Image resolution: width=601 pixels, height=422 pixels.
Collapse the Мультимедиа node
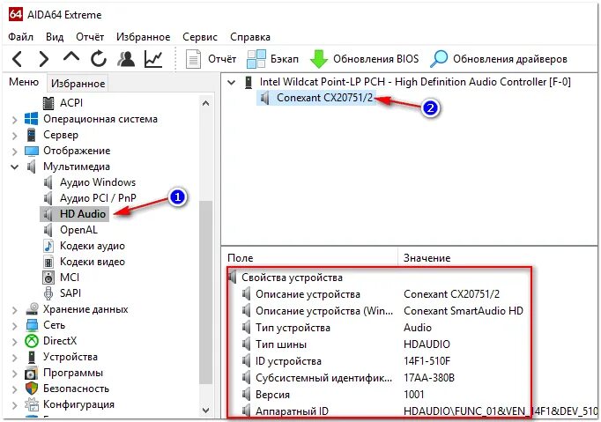point(15,167)
